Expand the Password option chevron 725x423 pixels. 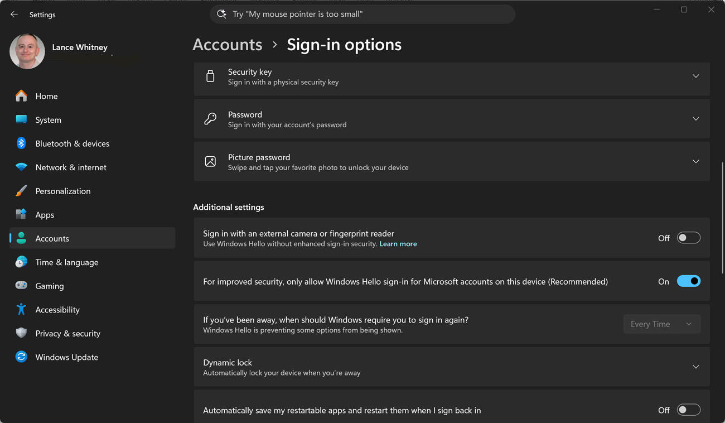pyautogui.click(x=695, y=119)
